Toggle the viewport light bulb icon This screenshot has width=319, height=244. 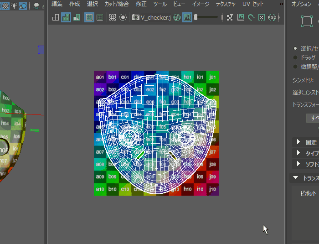(x=14, y=6)
